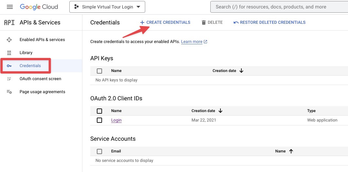Check the Login client ID checkbox
348x172 pixels.
[x=99, y=120]
